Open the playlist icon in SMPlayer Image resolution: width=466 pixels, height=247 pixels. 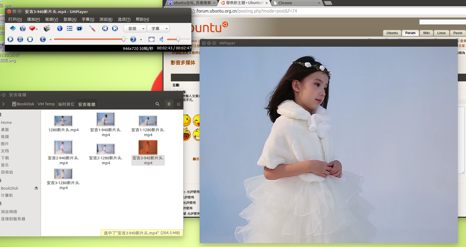[x=70, y=28]
